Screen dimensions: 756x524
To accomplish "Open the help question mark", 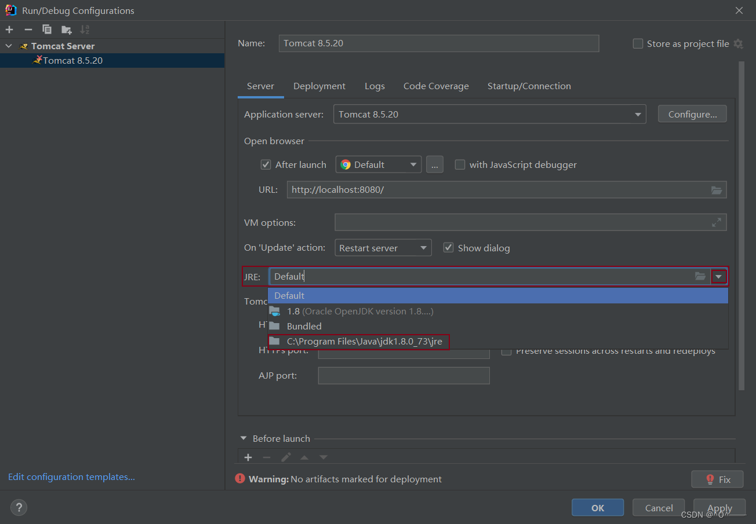I will pyautogui.click(x=19, y=508).
